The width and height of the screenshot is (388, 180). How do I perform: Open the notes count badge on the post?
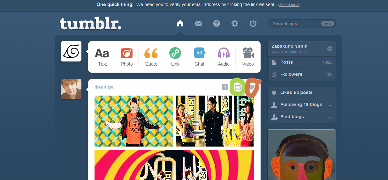[x=225, y=87]
